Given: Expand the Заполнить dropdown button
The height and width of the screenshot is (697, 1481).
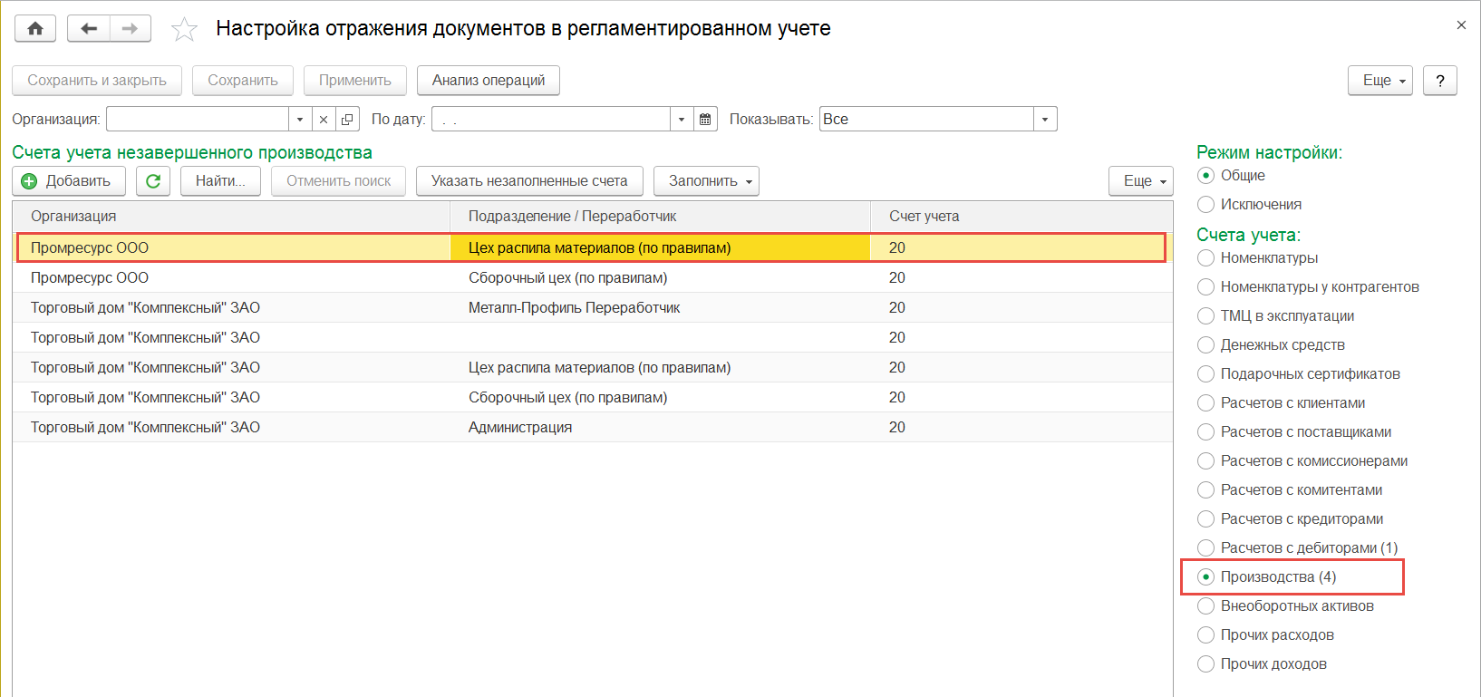Looking at the screenshot, I should 706,181.
